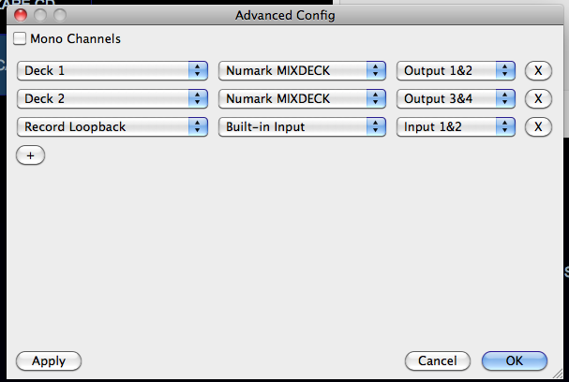Minimize the Advanced Config window

[40, 16]
